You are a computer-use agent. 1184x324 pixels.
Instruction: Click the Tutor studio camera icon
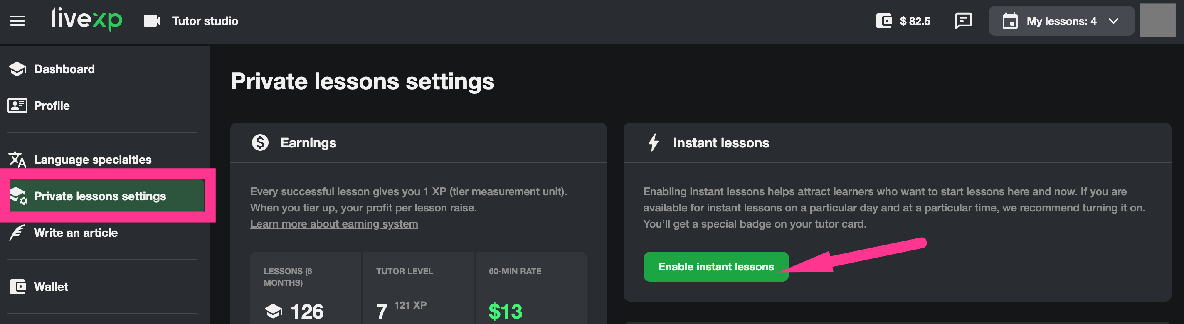coord(152,21)
